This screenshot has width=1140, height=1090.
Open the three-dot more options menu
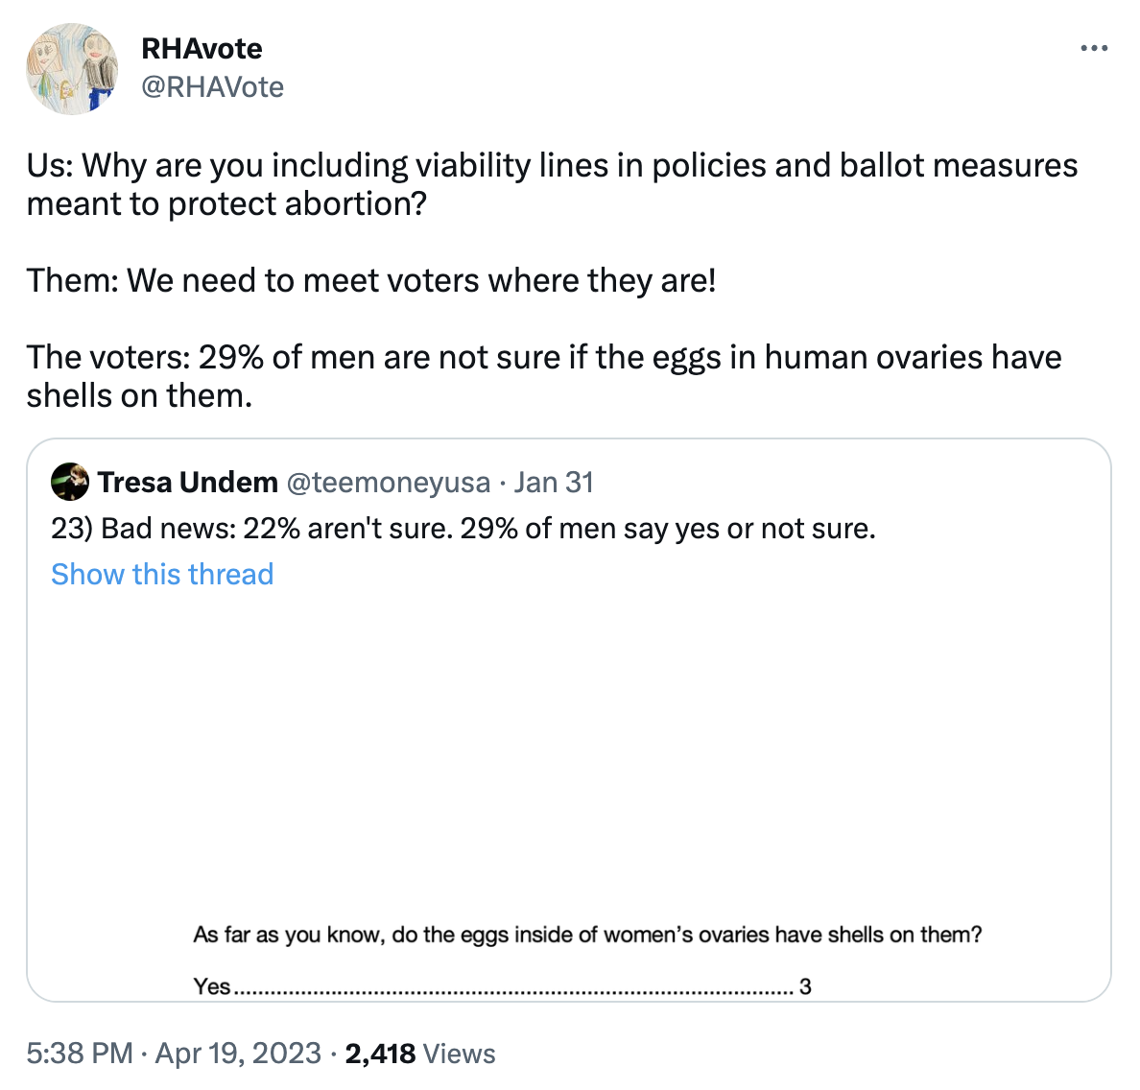pyautogui.click(x=1094, y=48)
